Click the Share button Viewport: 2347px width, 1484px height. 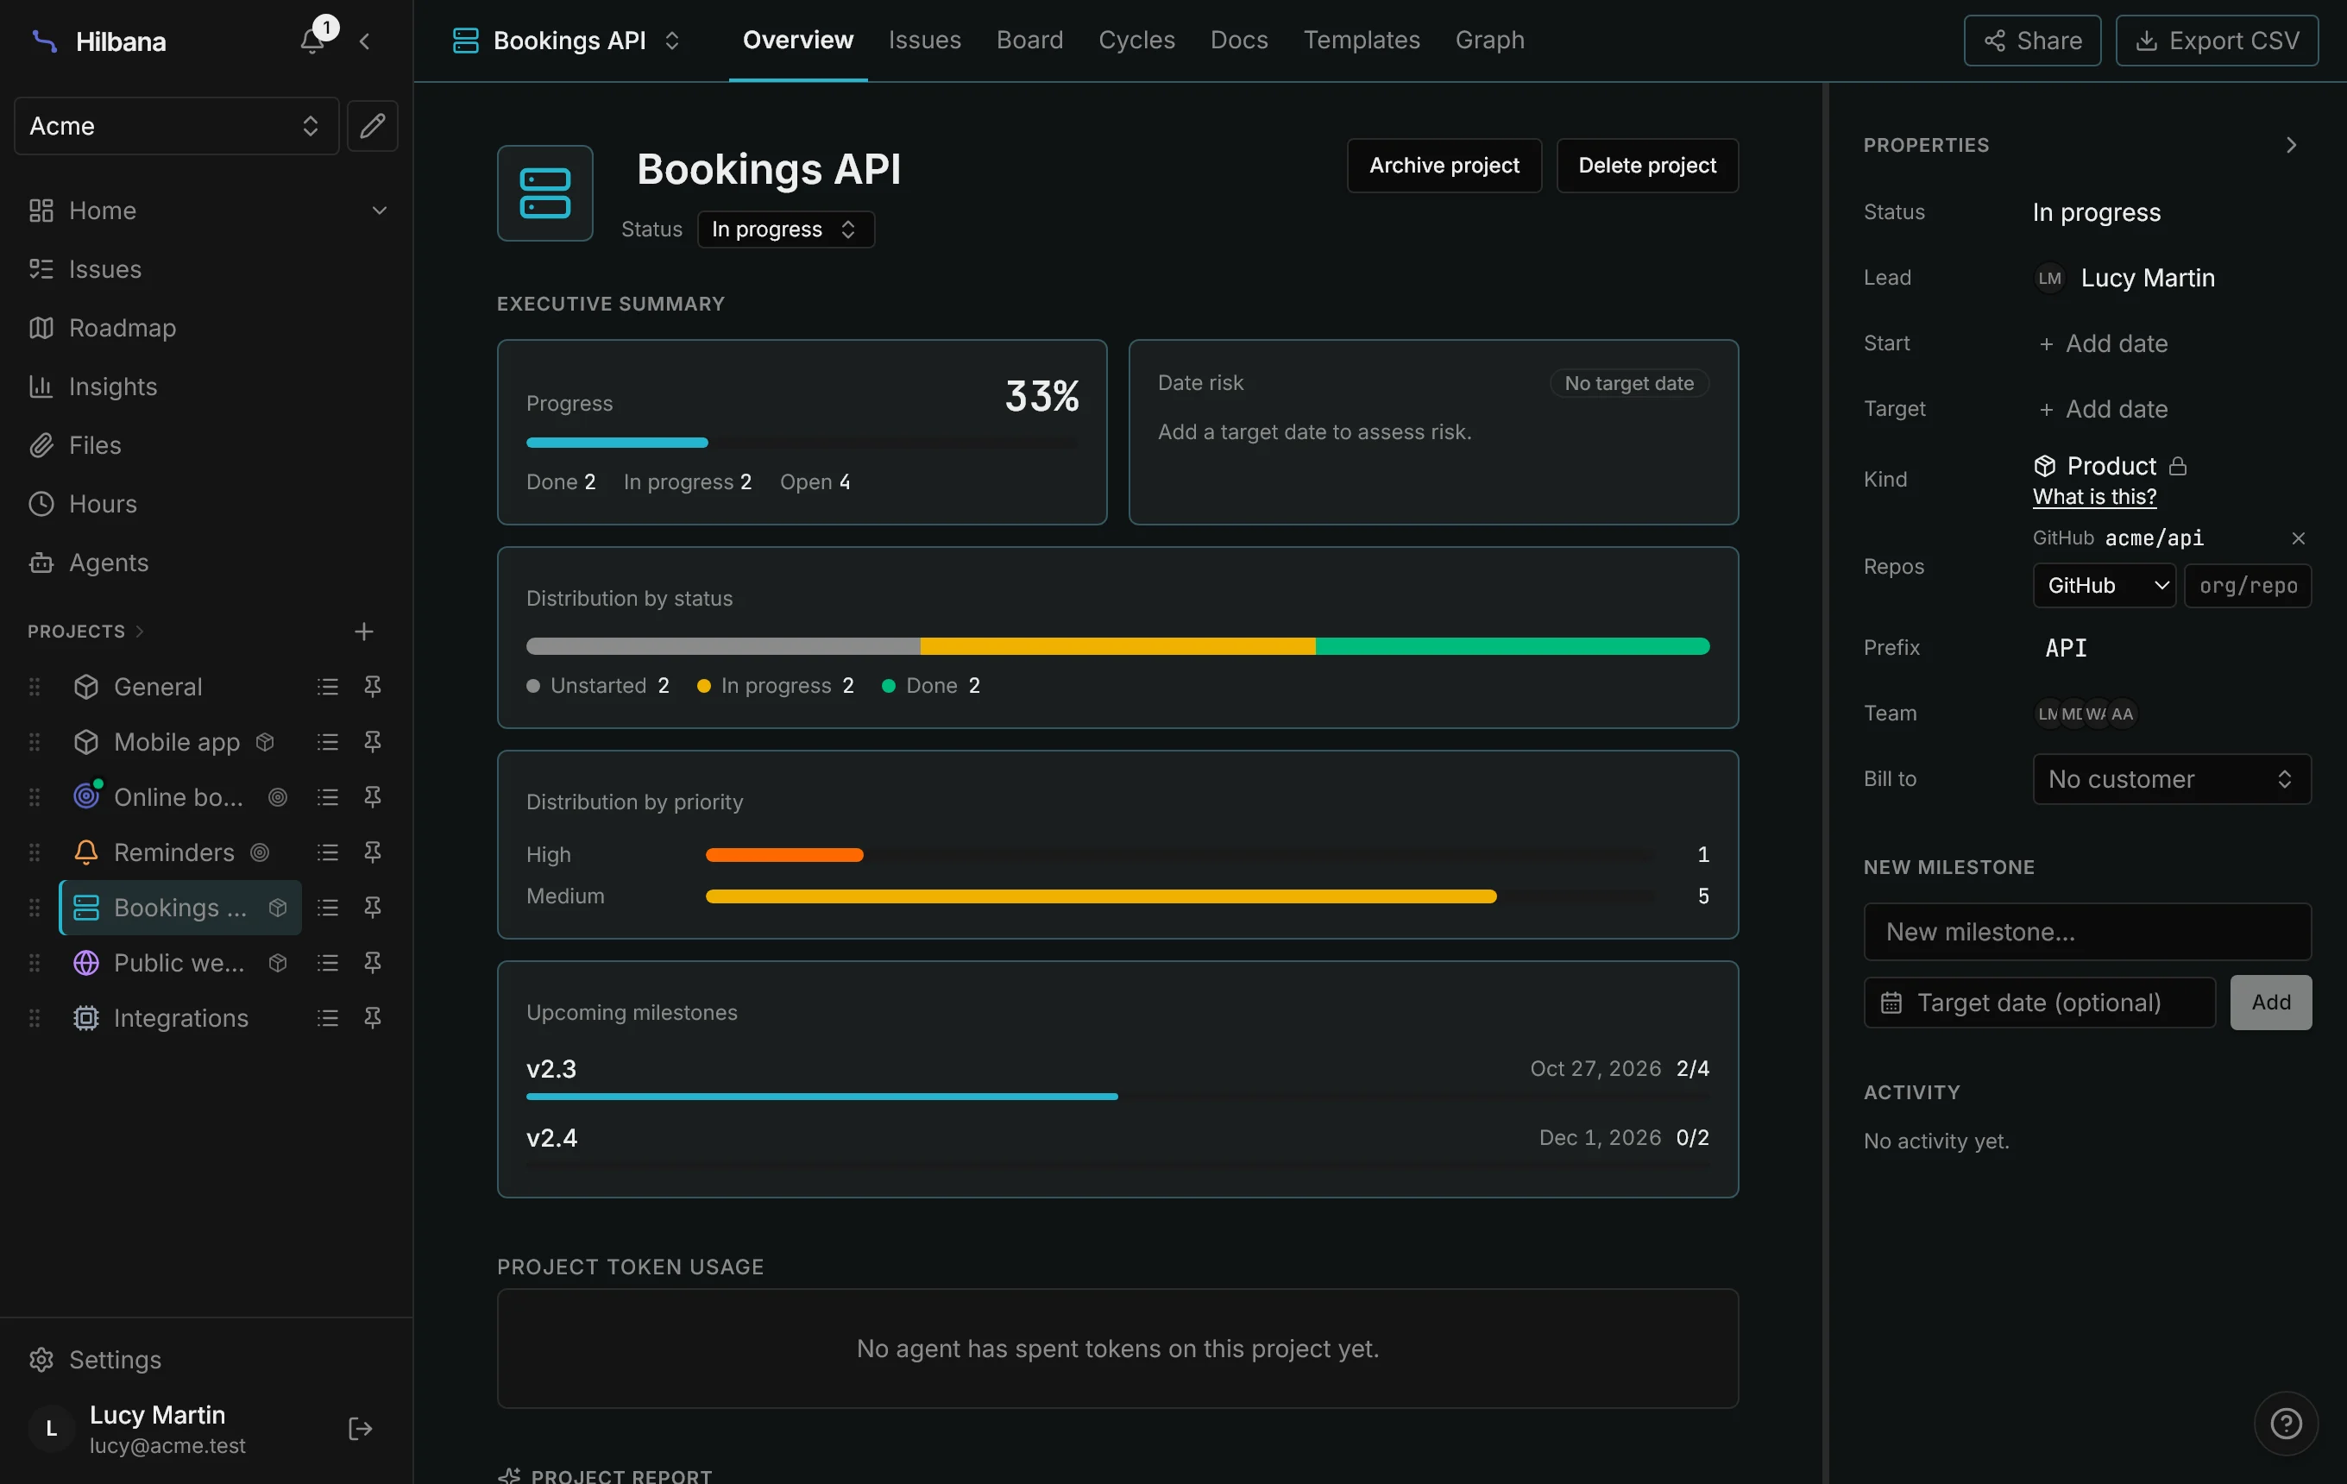pos(2031,41)
